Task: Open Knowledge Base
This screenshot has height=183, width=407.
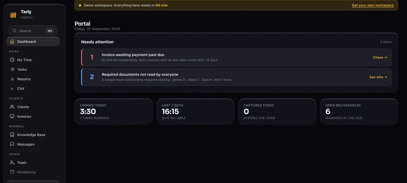Action: pyautogui.click(x=33, y=134)
